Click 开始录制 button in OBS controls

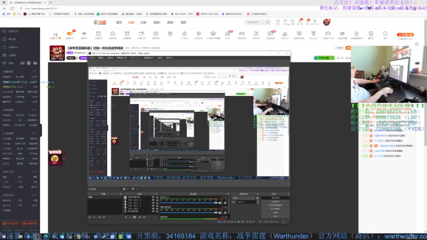[275, 202]
